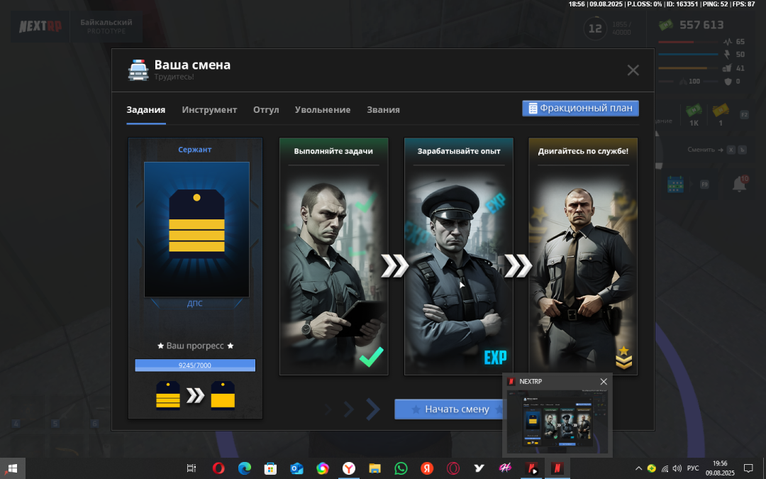Open WhatsApp from the taskbar
The image size is (766, 479).
401,468
